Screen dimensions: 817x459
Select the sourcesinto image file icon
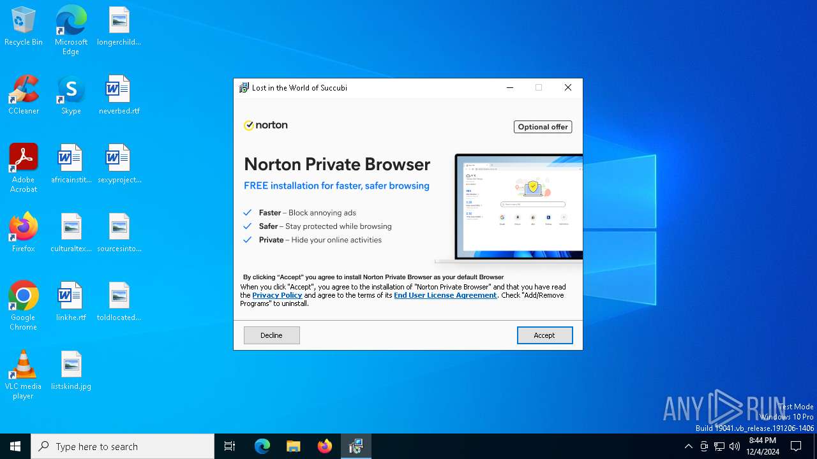click(119, 233)
